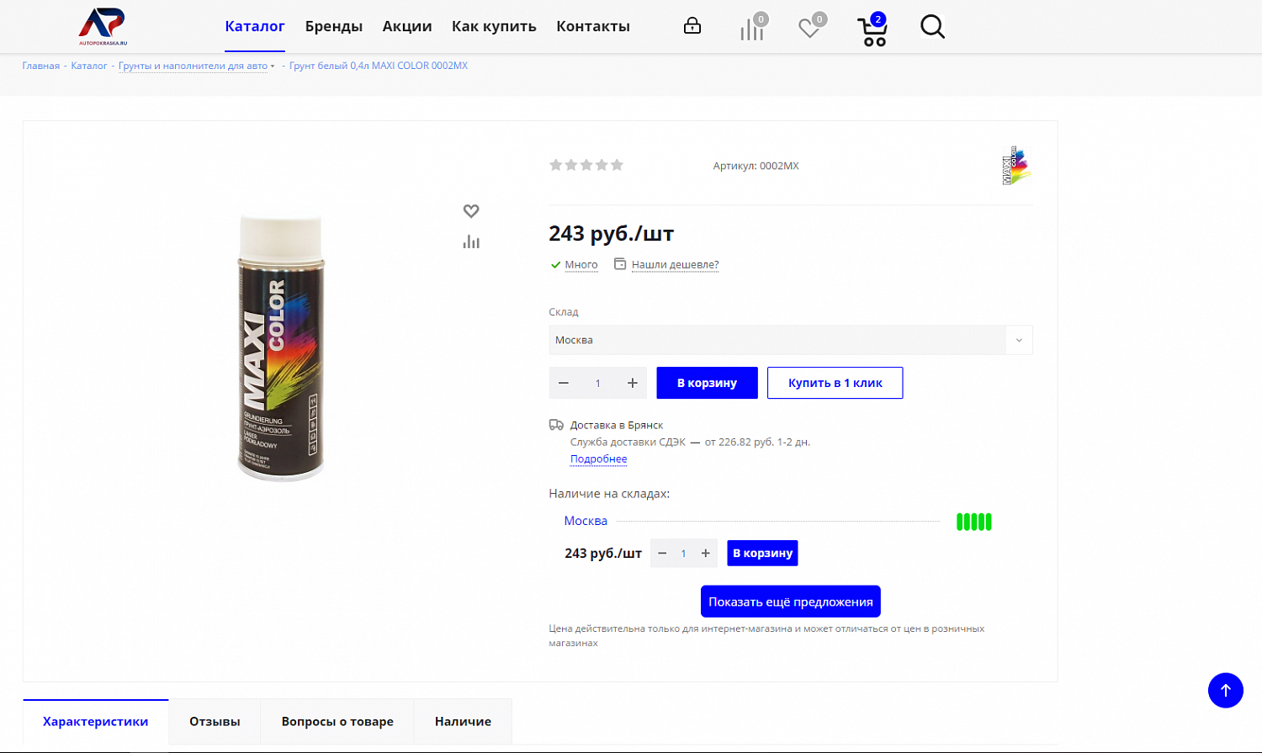This screenshot has width=1262, height=753.
Task: Click the Нашли дешевле? link
Action: click(x=675, y=264)
